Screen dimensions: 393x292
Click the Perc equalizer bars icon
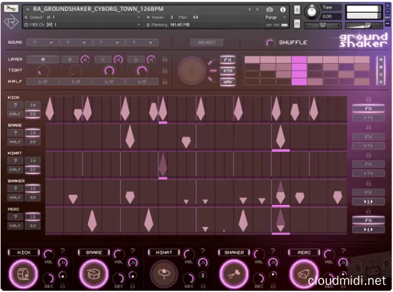343,263
